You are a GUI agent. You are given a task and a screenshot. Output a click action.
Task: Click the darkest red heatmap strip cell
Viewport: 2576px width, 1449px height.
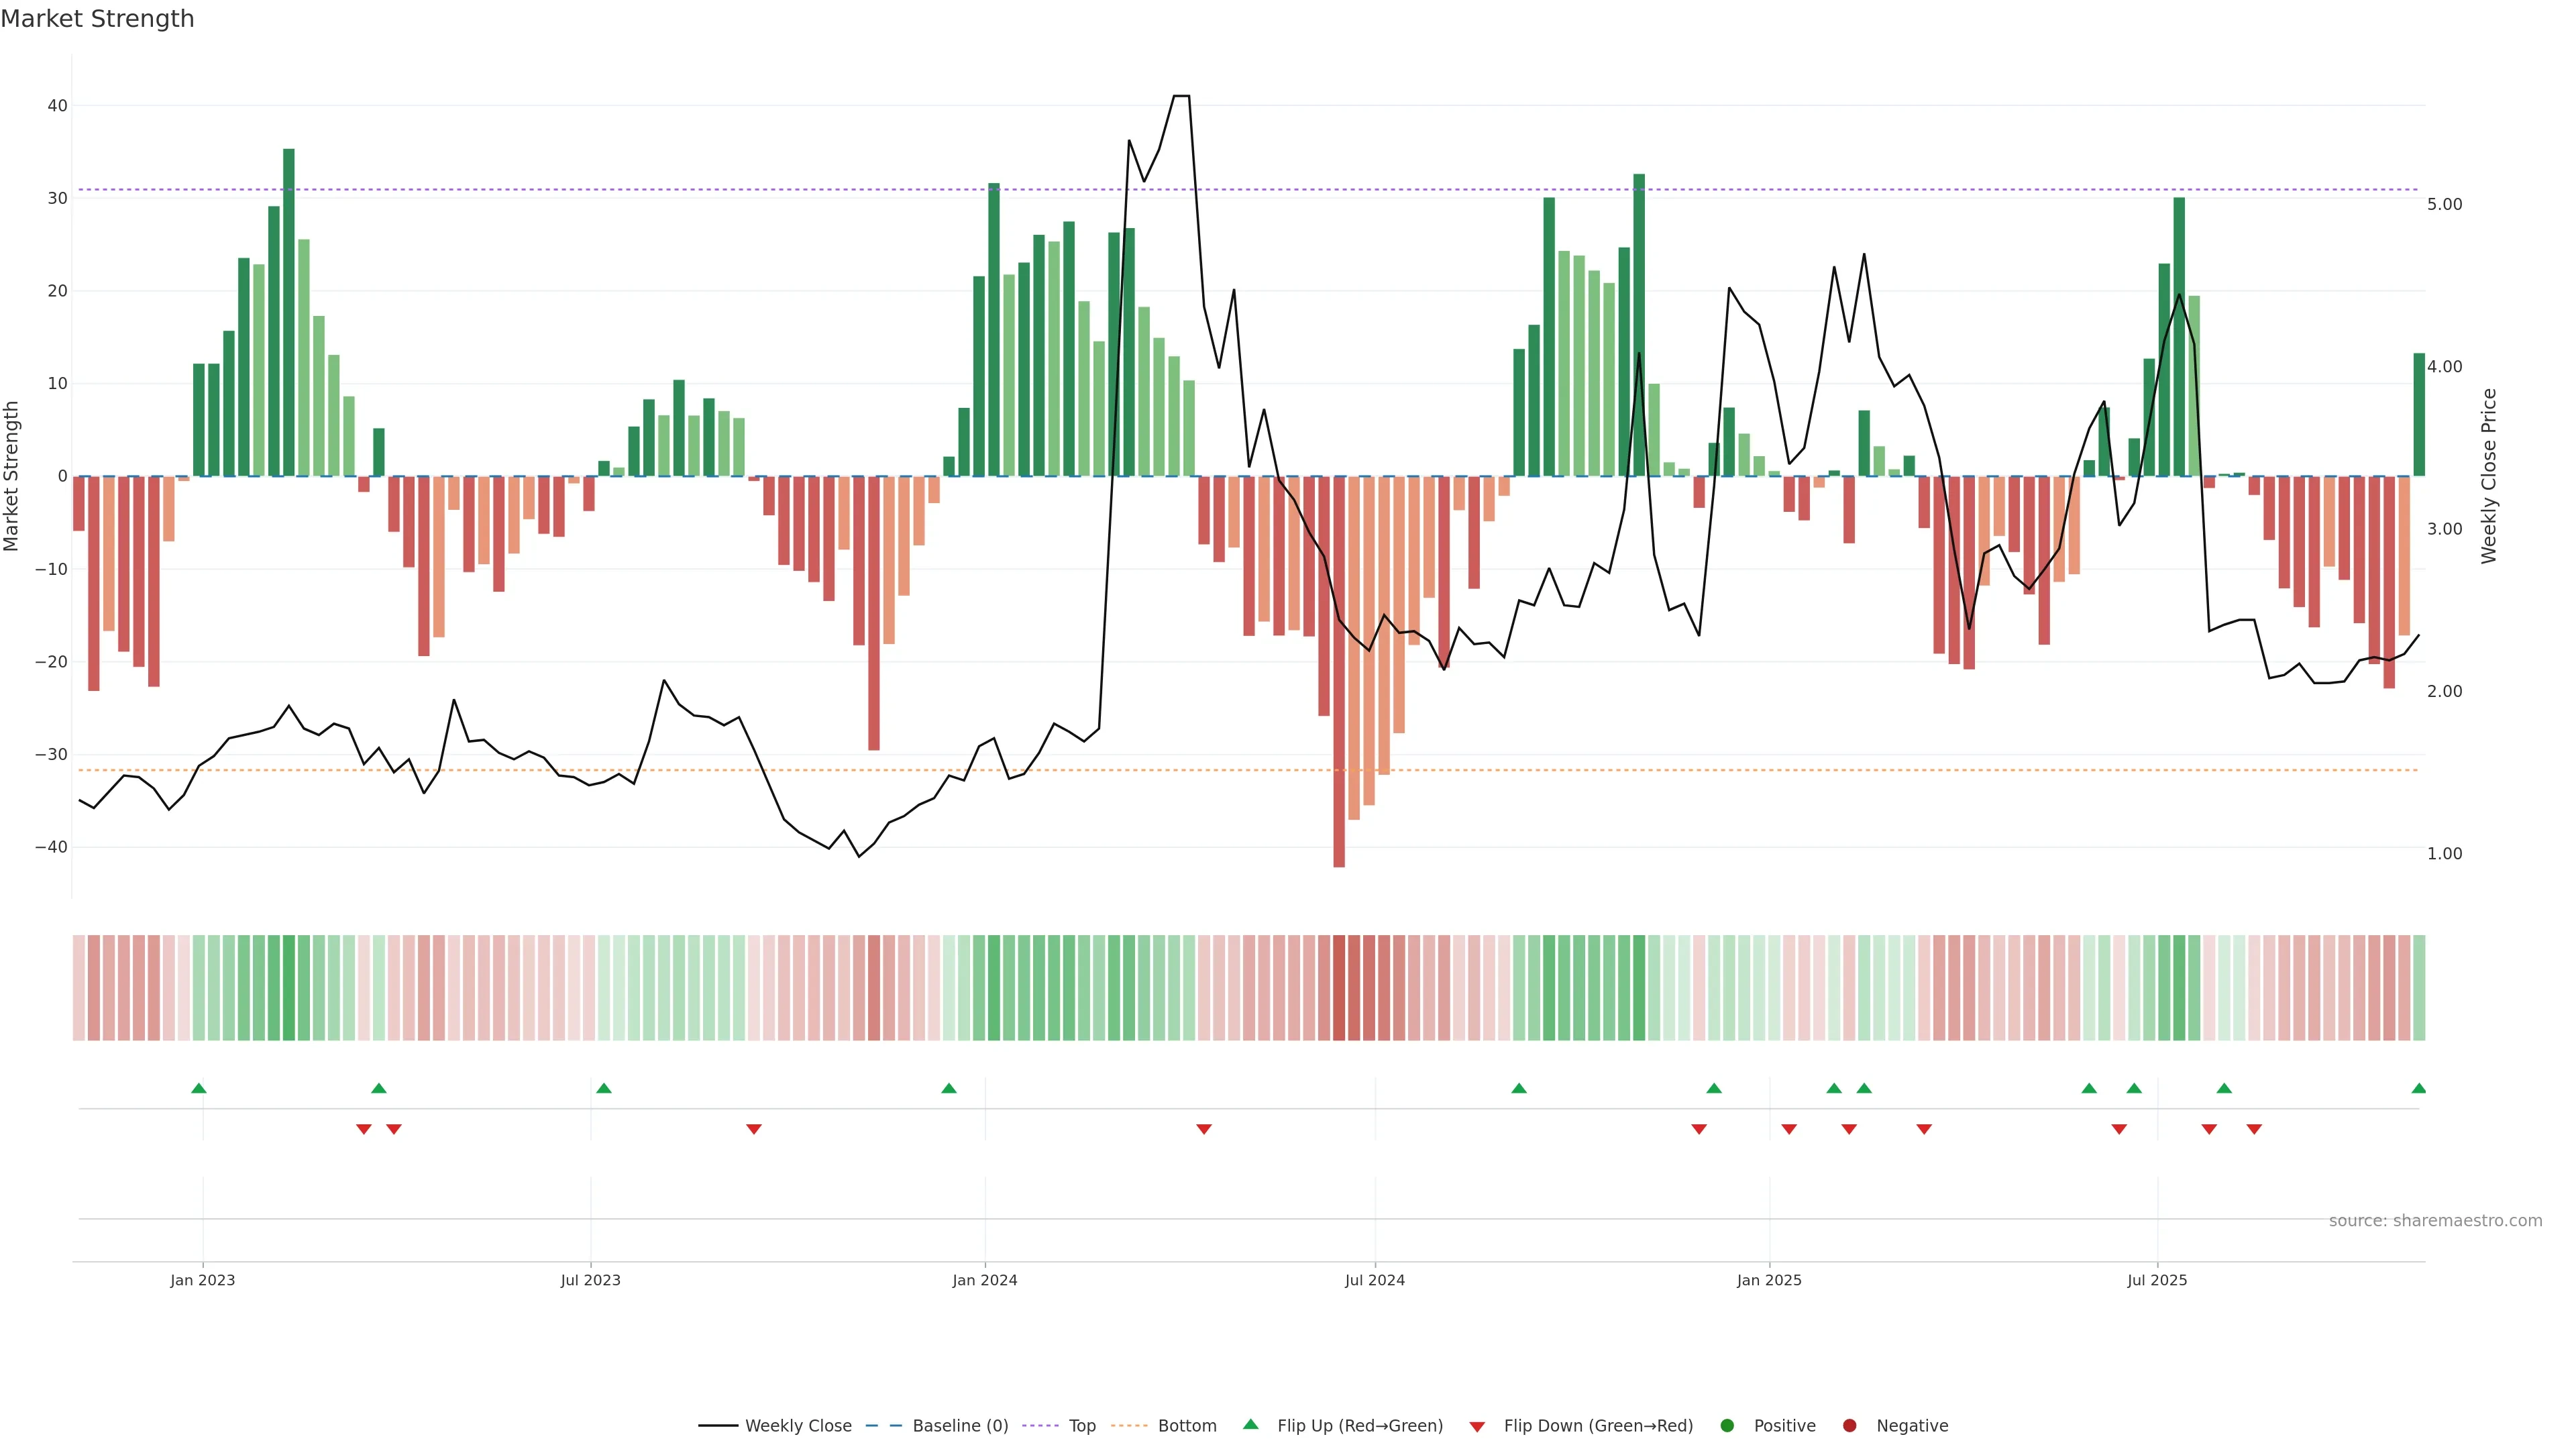point(1339,988)
